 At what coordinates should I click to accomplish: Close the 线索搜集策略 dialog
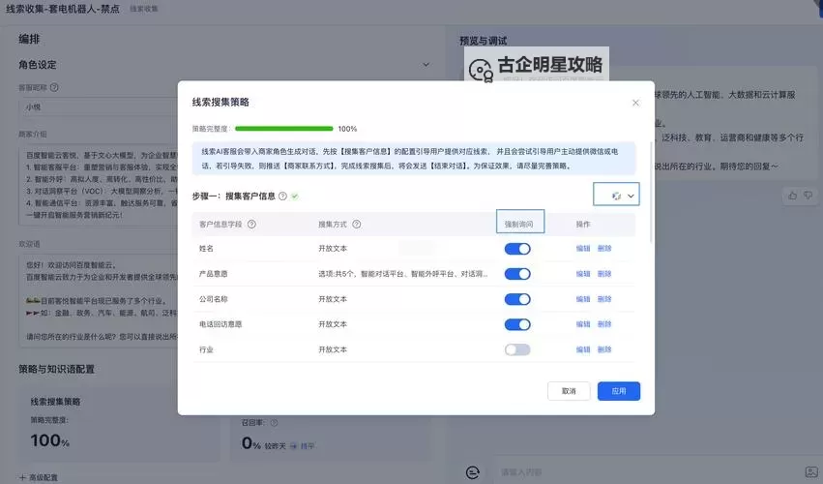tap(635, 103)
